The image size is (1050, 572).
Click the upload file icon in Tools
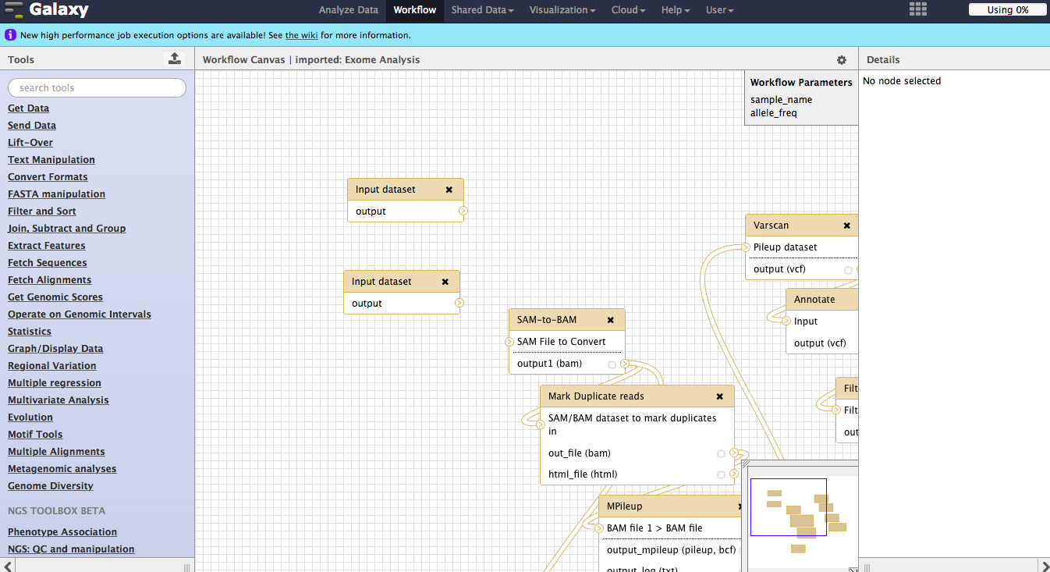click(175, 59)
